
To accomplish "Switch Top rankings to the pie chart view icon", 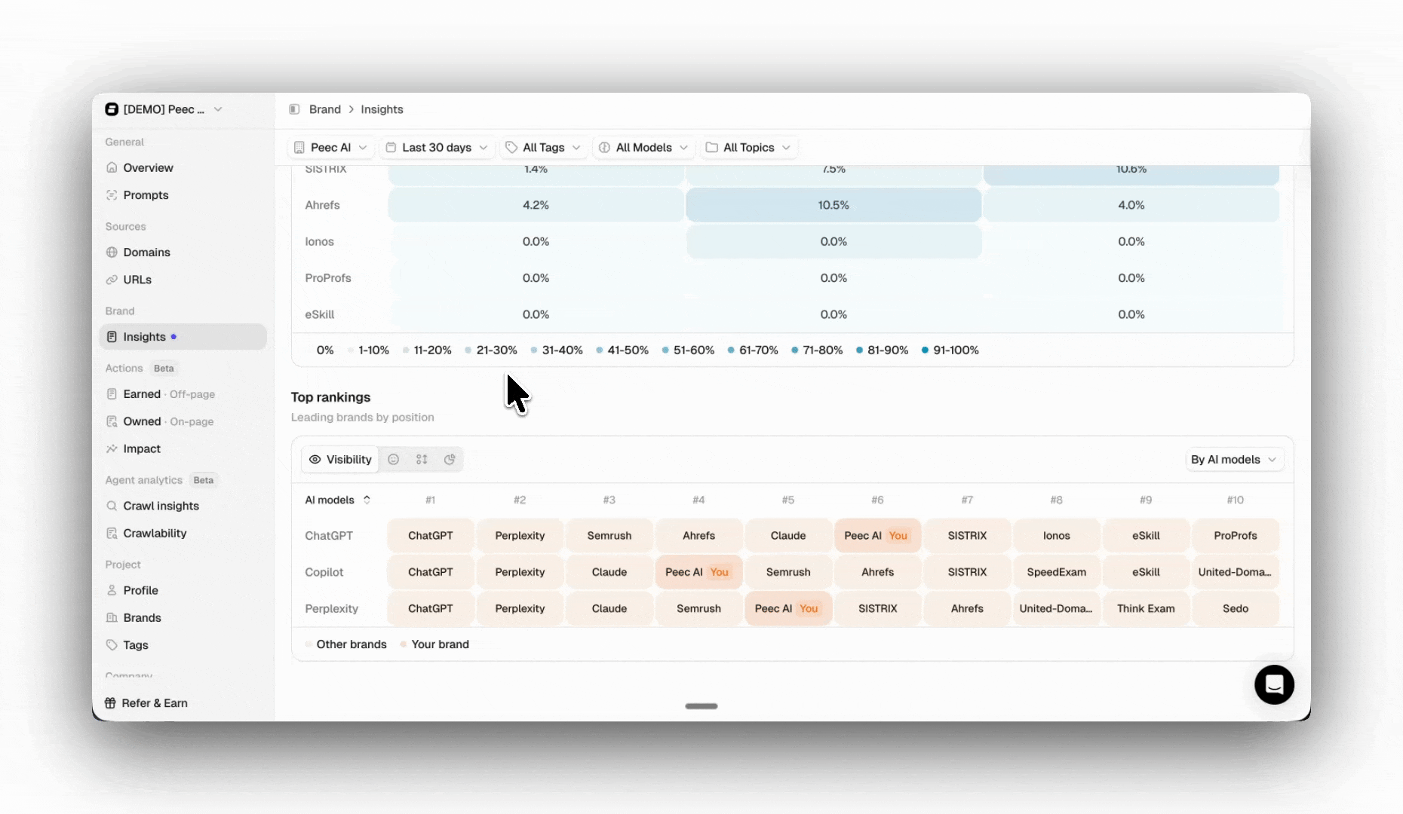I will point(450,459).
